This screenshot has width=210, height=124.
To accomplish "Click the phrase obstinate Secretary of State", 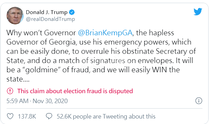I will 101,56.
